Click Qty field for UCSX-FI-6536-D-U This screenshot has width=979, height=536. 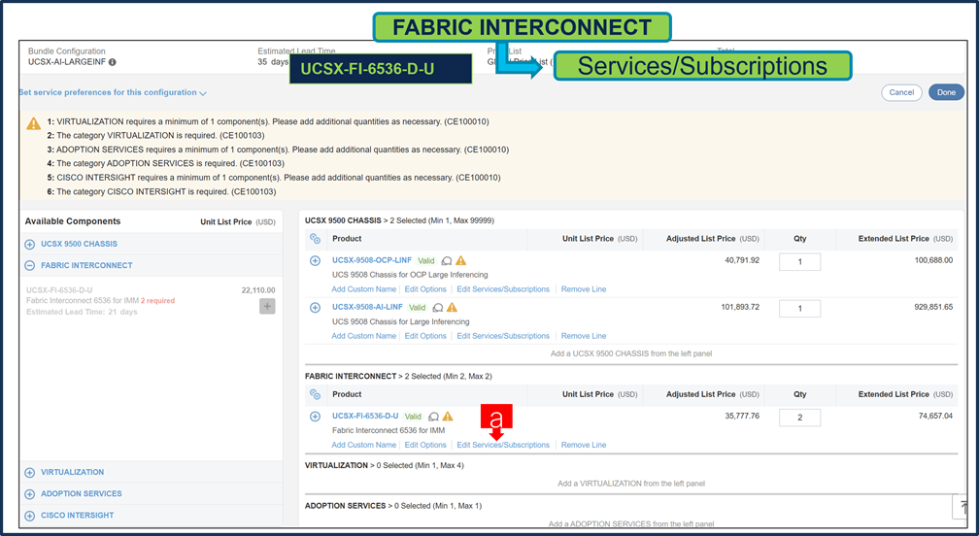[800, 418]
